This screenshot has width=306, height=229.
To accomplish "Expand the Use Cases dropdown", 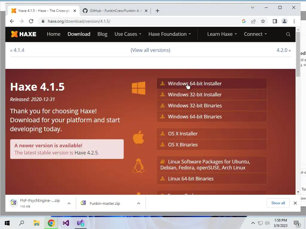I will (x=128, y=34).
